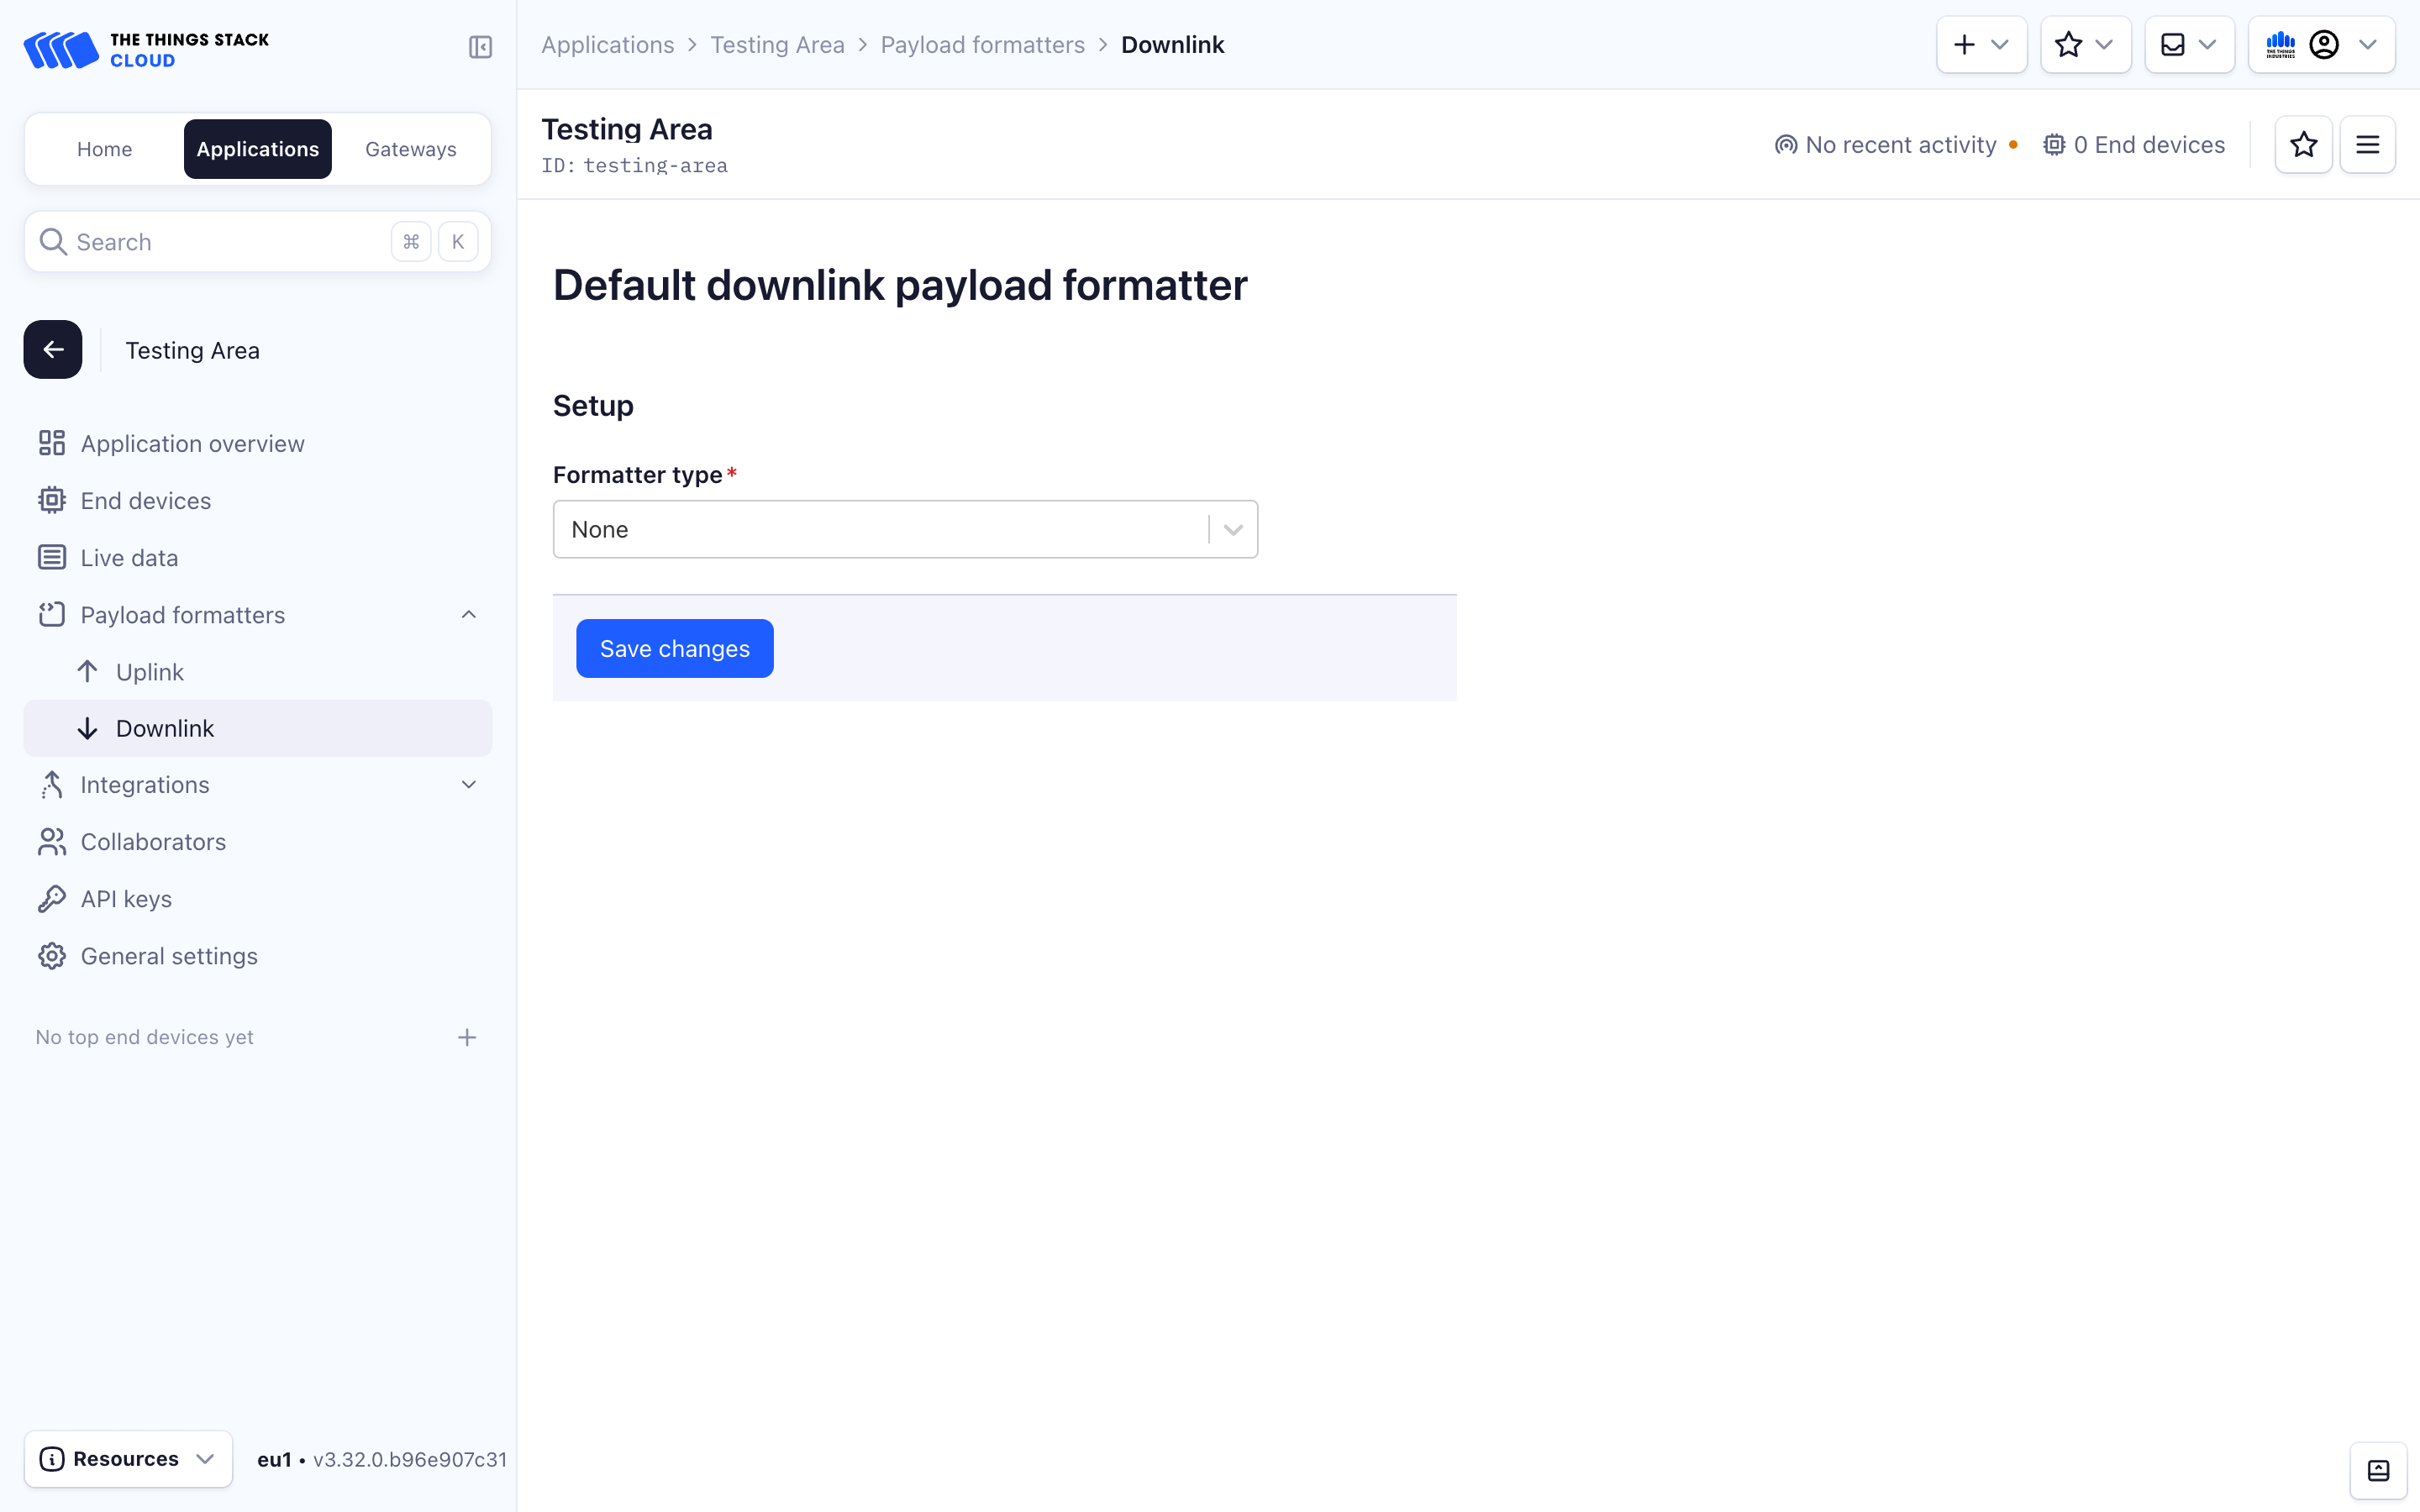
Task: Click the back arrow navigation button
Action: (52, 349)
